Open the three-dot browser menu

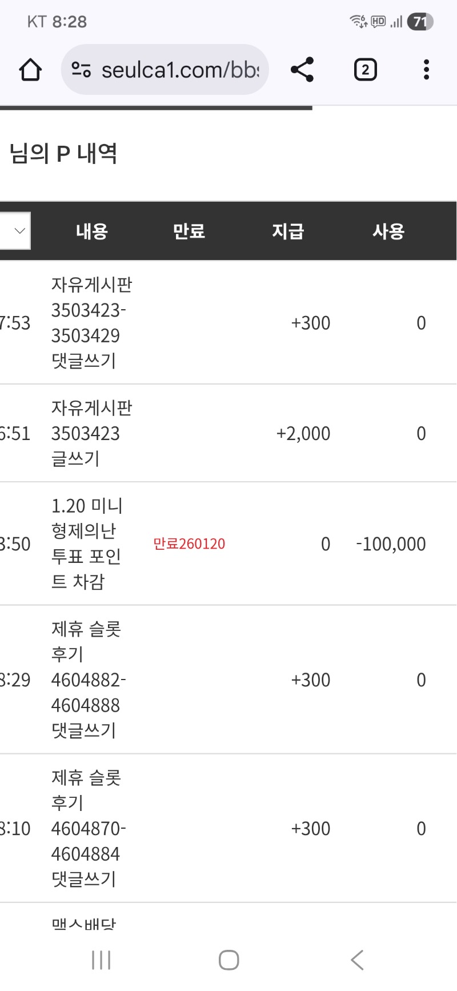coord(426,70)
